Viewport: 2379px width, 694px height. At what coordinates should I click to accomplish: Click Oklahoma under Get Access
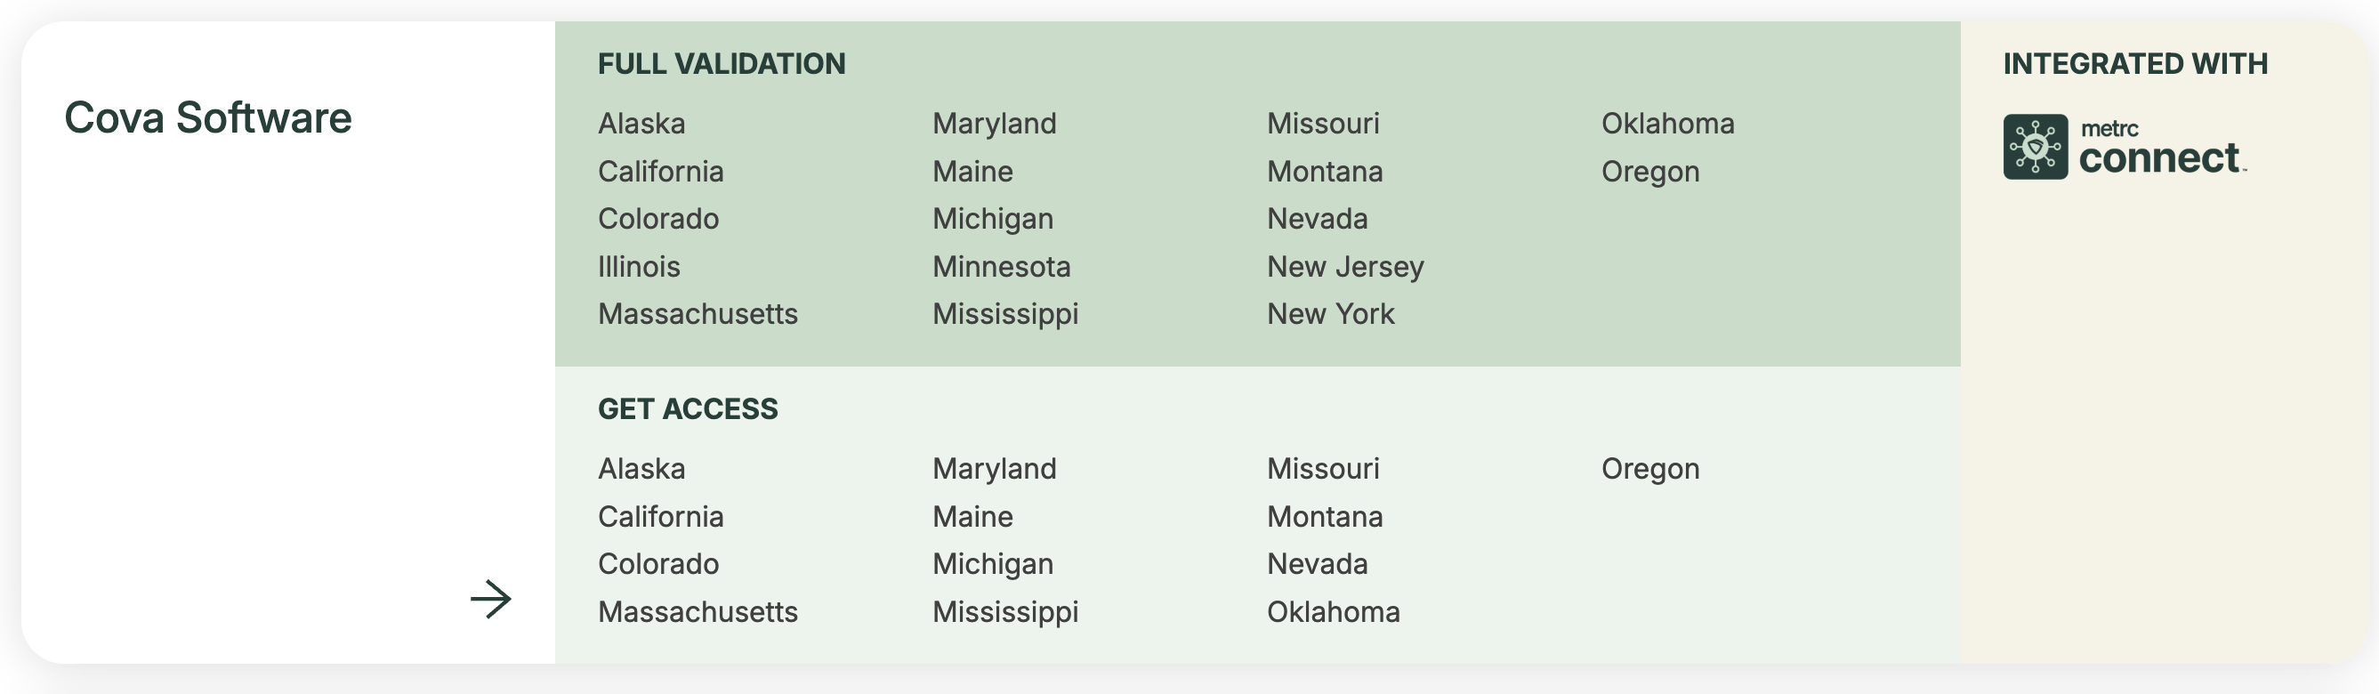coord(1333,612)
